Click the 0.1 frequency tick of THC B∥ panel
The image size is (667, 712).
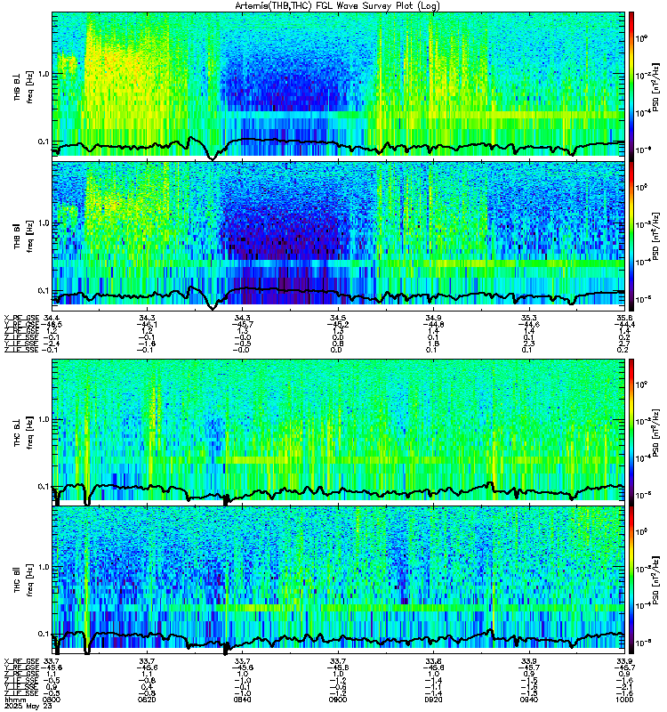click(43, 634)
